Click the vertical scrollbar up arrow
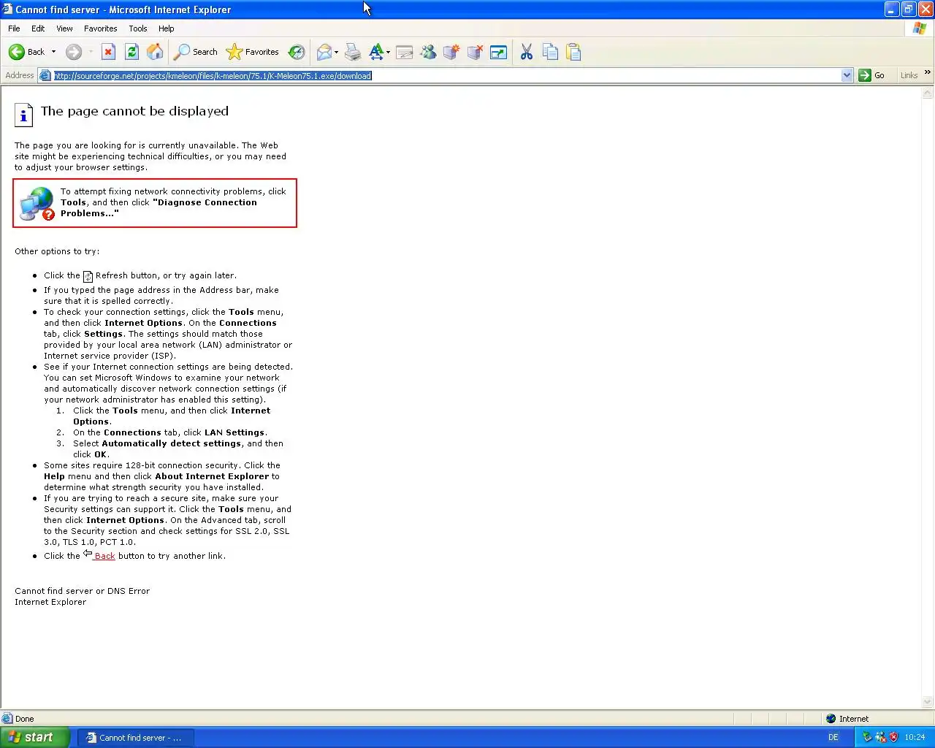 [x=928, y=93]
